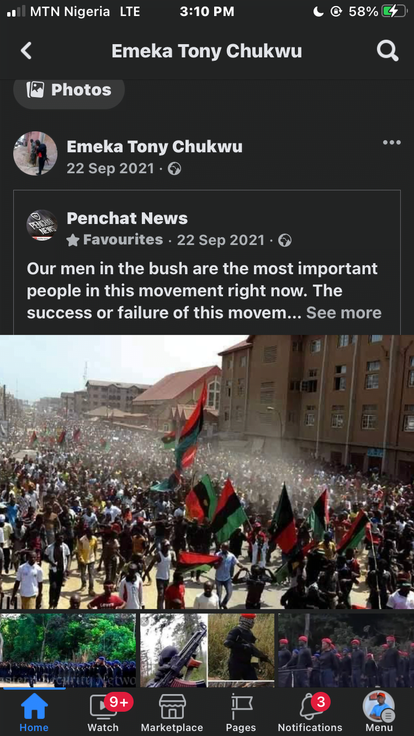Open the Biafra flag crowd photo
Image resolution: width=414 pixels, height=736 pixels.
[207, 472]
